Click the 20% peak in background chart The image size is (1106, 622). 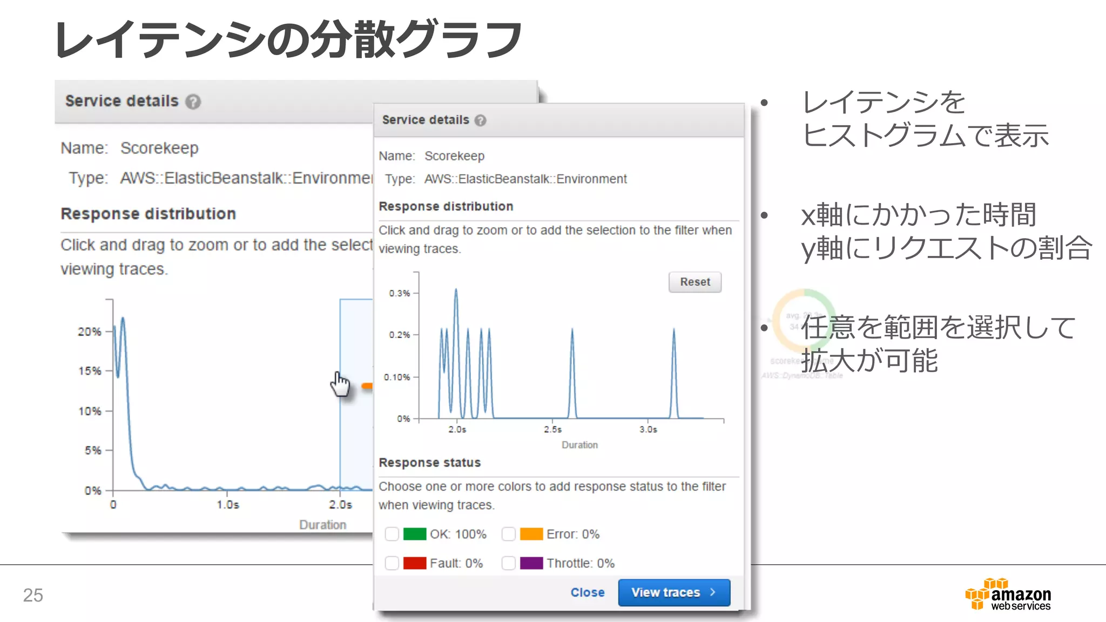point(123,320)
